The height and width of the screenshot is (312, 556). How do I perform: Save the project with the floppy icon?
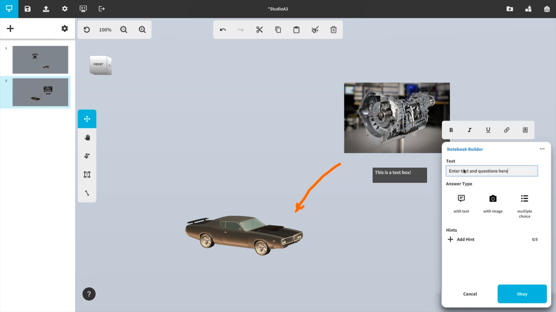(x=28, y=9)
